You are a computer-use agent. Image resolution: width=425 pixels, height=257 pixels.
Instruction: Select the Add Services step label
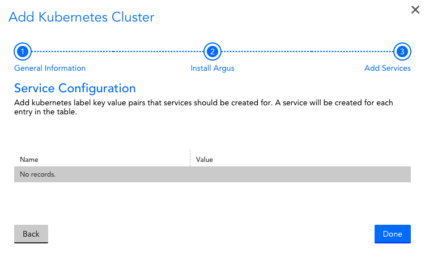388,68
